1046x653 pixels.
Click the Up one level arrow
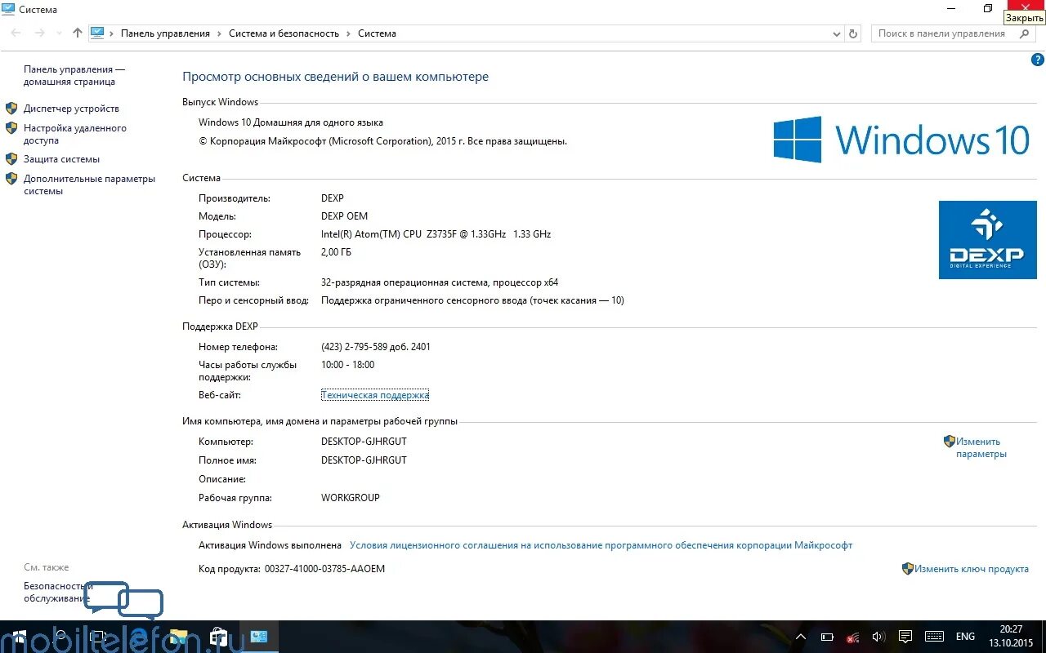78,33
